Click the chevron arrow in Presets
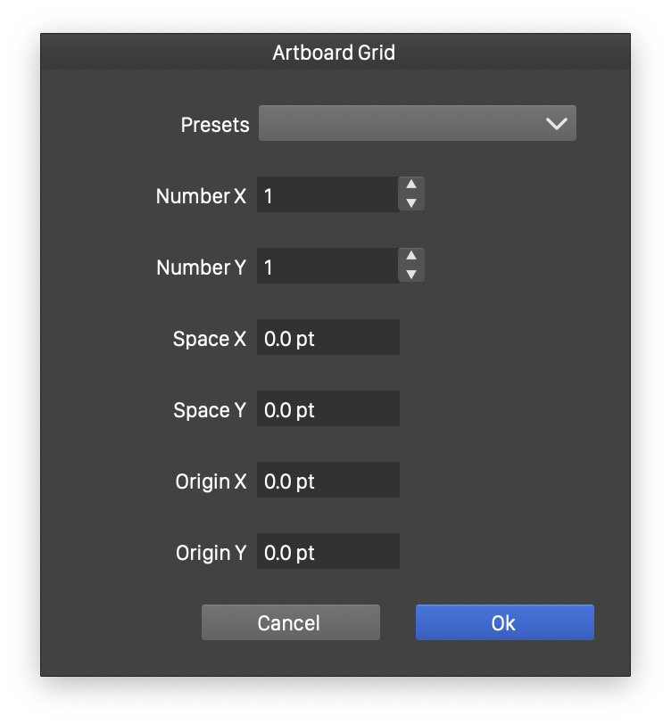Image resolution: width=671 pixels, height=724 pixels. click(557, 124)
